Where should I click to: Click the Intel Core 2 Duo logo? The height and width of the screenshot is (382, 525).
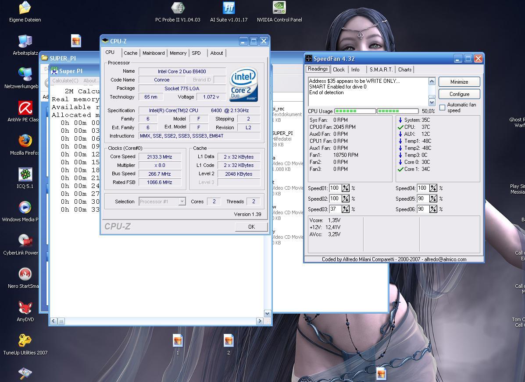click(x=244, y=84)
